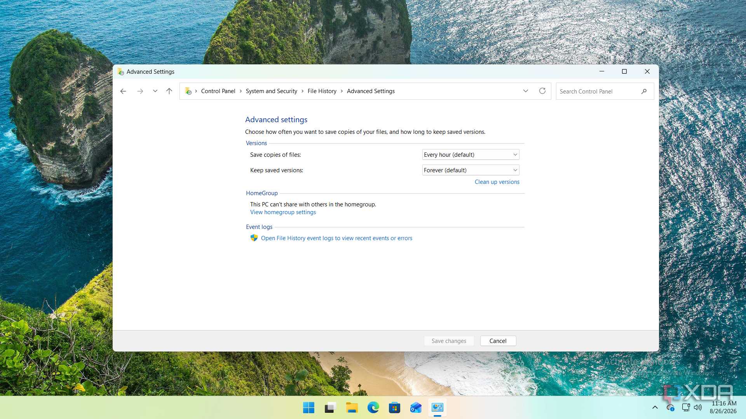
Task: Open the Save copies of files dropdown
Action: [x=471, y=155]
